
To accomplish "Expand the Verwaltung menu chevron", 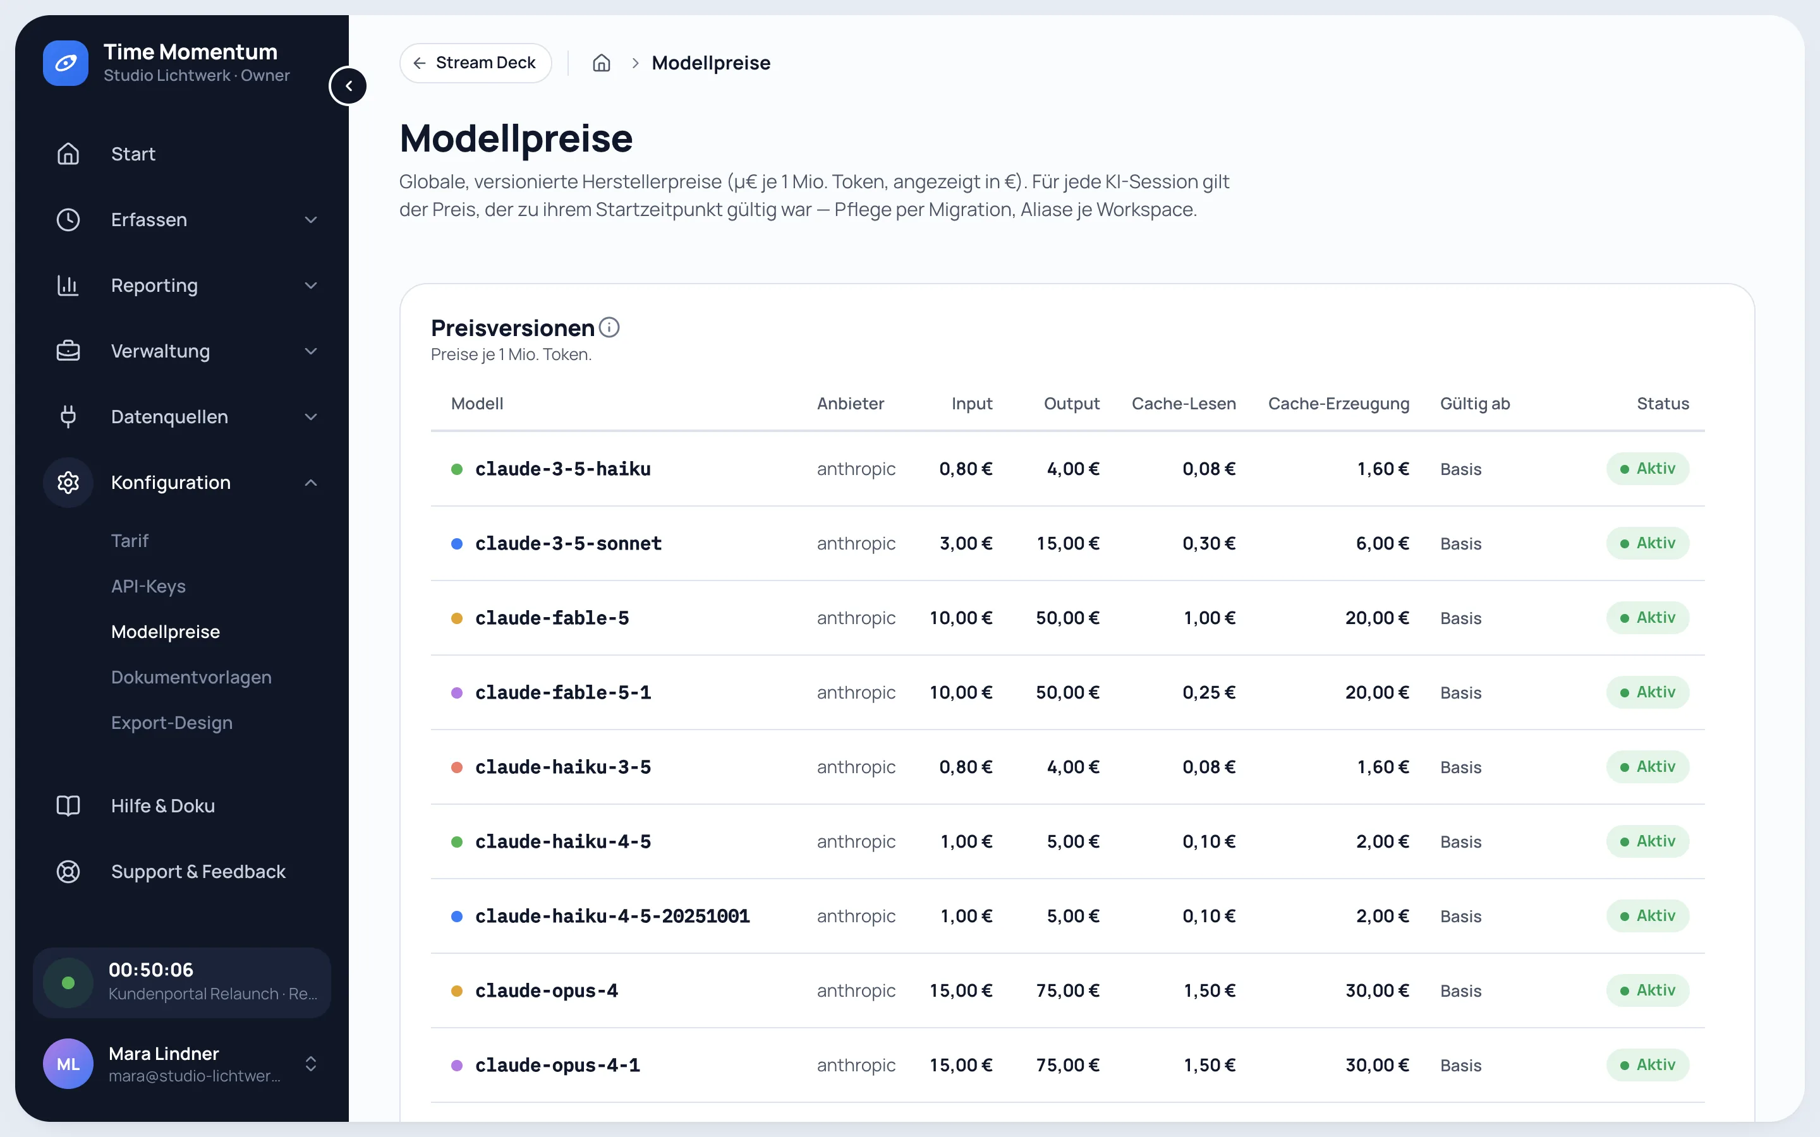I will pos(311,351).
